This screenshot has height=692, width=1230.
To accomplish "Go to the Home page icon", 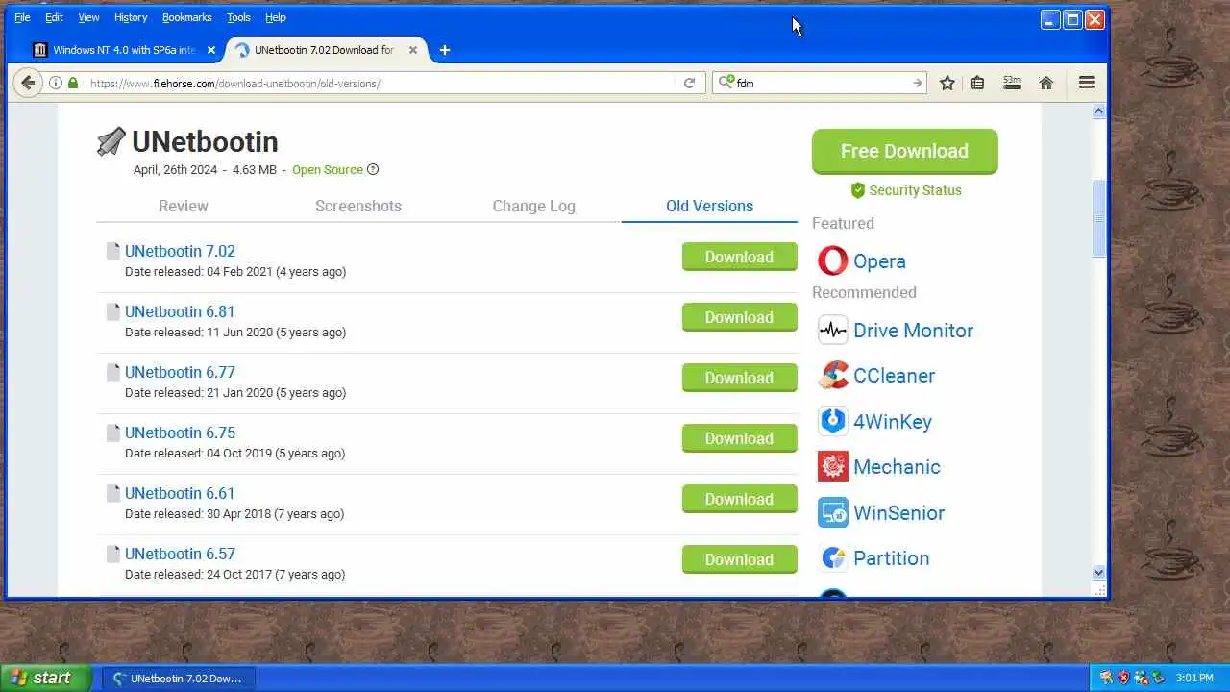I will [1046, 84].
